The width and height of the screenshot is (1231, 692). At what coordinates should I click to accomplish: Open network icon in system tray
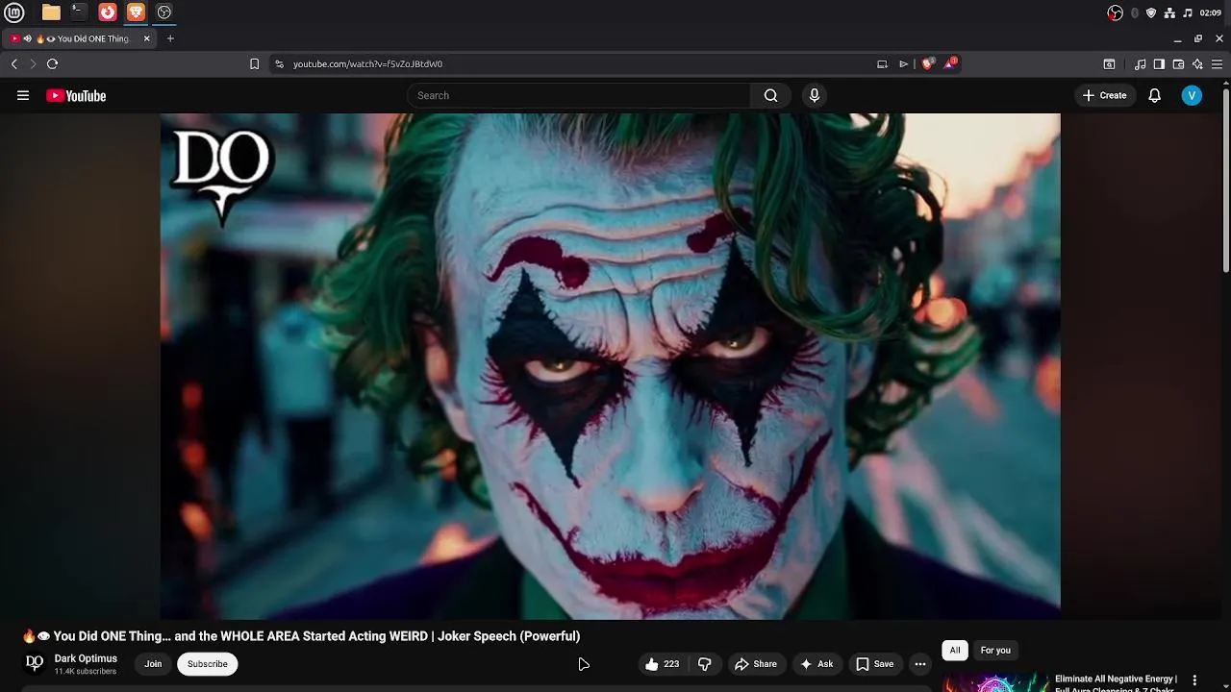click(x=1169, y=12)
